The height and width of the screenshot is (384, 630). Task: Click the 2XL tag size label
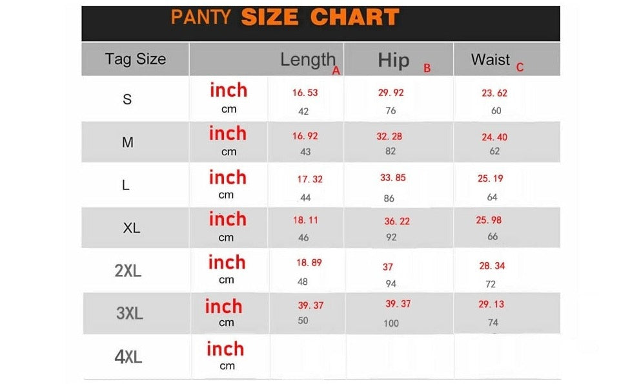[x=128, y=271]
